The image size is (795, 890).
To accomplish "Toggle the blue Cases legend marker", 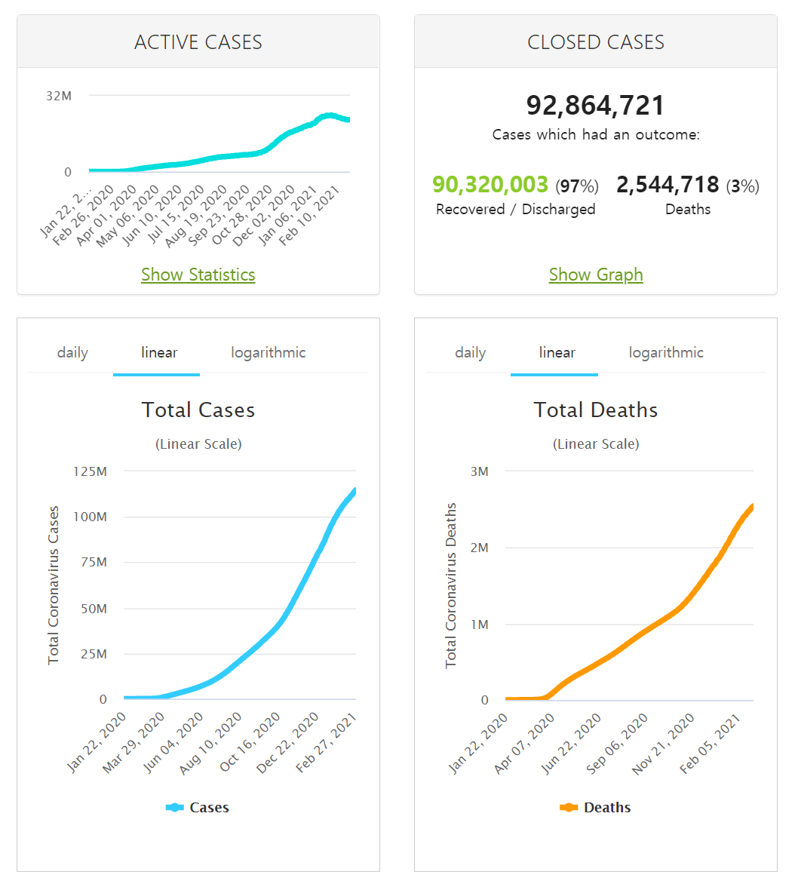I will 174,807.
